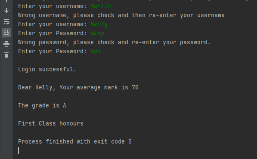This screenshot has height=159, width=257.
Task: Click the second 'Enter your Password:' prompt text
Action: pos(53,52)
